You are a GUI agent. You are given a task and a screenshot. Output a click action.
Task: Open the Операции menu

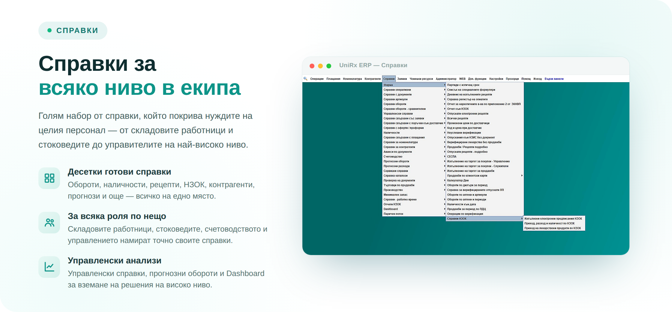point(317,79)
